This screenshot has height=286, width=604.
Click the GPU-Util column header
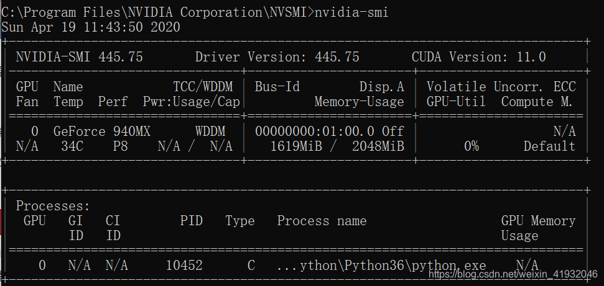pos(457,102)
